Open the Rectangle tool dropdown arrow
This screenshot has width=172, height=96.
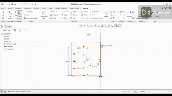tap(60, 15)
